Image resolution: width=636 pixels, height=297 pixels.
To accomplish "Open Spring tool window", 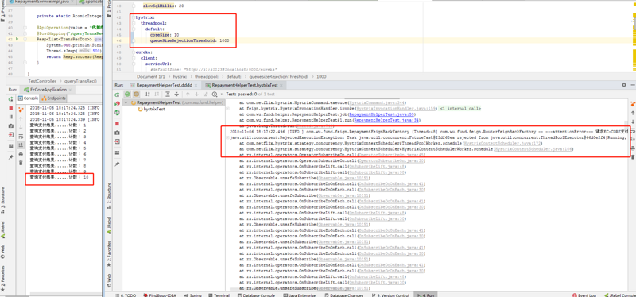I will 192,295.
